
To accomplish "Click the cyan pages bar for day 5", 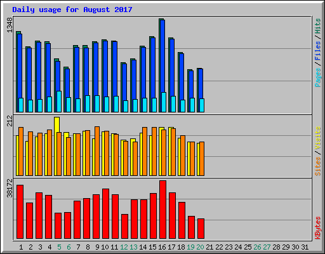I will 59,102.
